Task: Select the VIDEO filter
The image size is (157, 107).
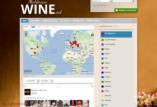Action: coord(54,27)
